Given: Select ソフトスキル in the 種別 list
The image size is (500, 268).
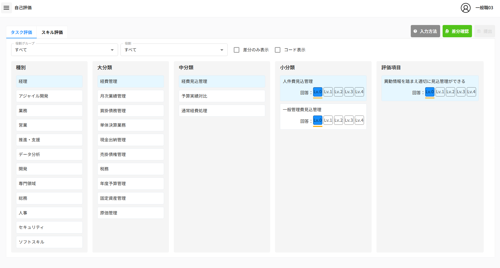Looking at the screenshot, I should (49, 242).
